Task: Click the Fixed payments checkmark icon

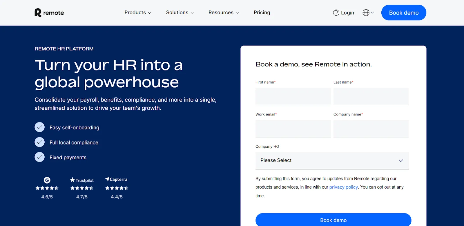Action: coord(39,157)
